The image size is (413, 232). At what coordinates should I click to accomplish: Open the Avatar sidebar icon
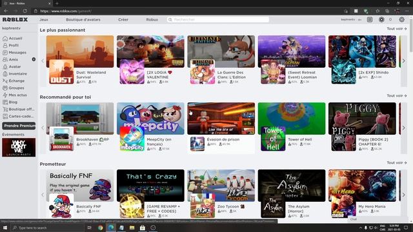(5, 67)
